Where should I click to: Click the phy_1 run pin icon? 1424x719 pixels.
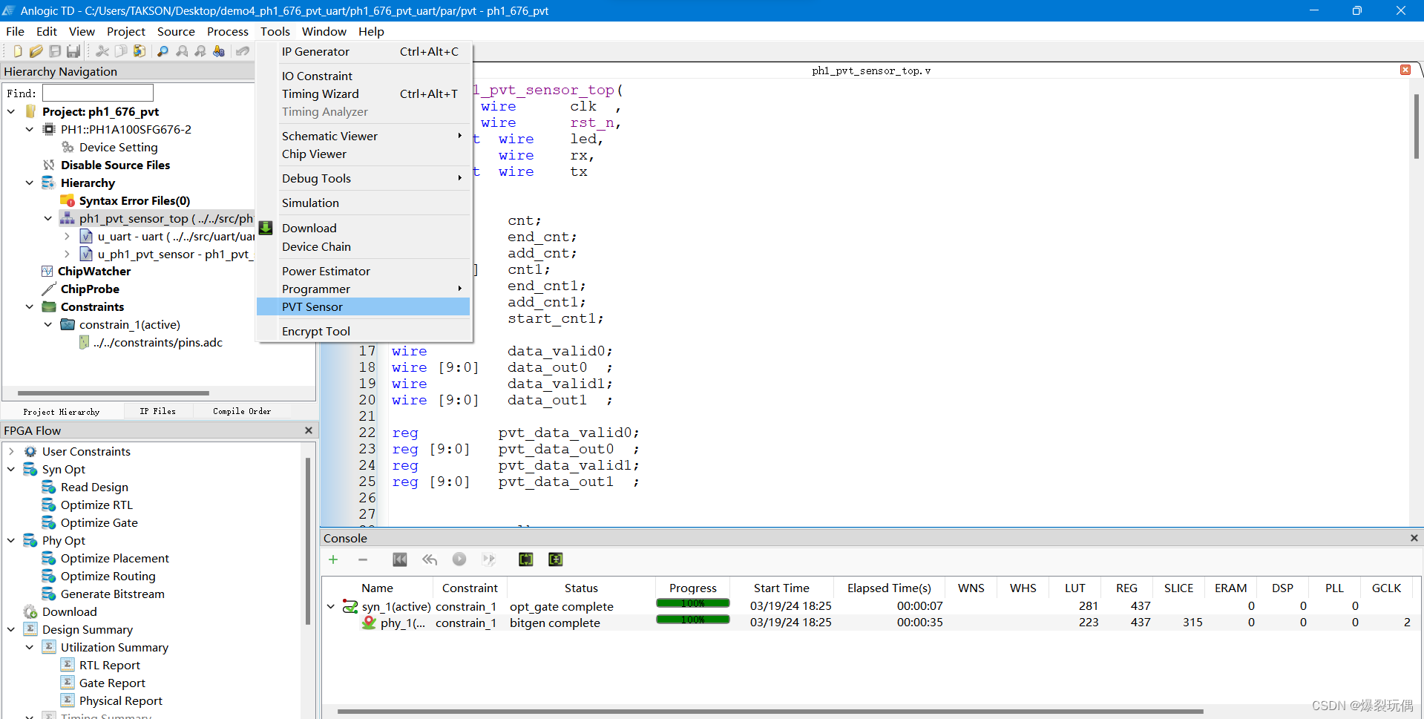point(369,623)
